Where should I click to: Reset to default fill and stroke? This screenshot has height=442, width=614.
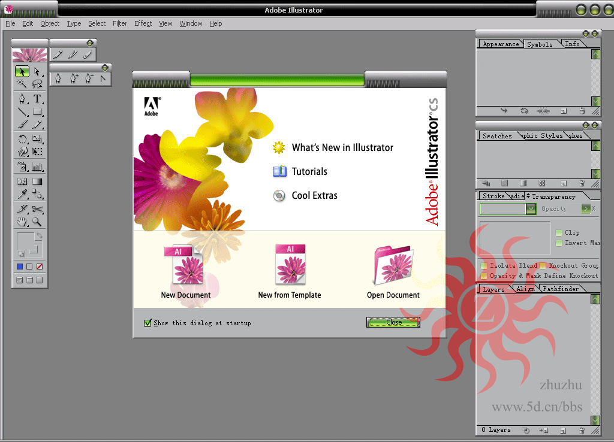(21, 253)
